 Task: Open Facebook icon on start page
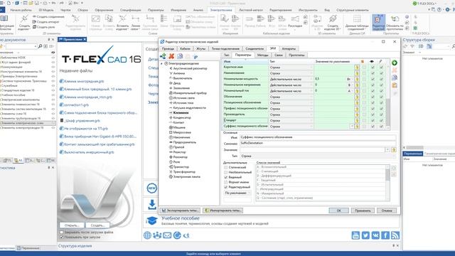coord(385,235)
